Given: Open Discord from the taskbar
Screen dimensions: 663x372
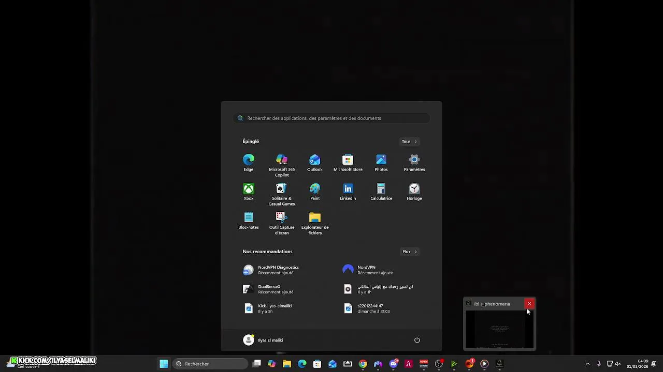Looking at the screenshot, I should [393, 364].
